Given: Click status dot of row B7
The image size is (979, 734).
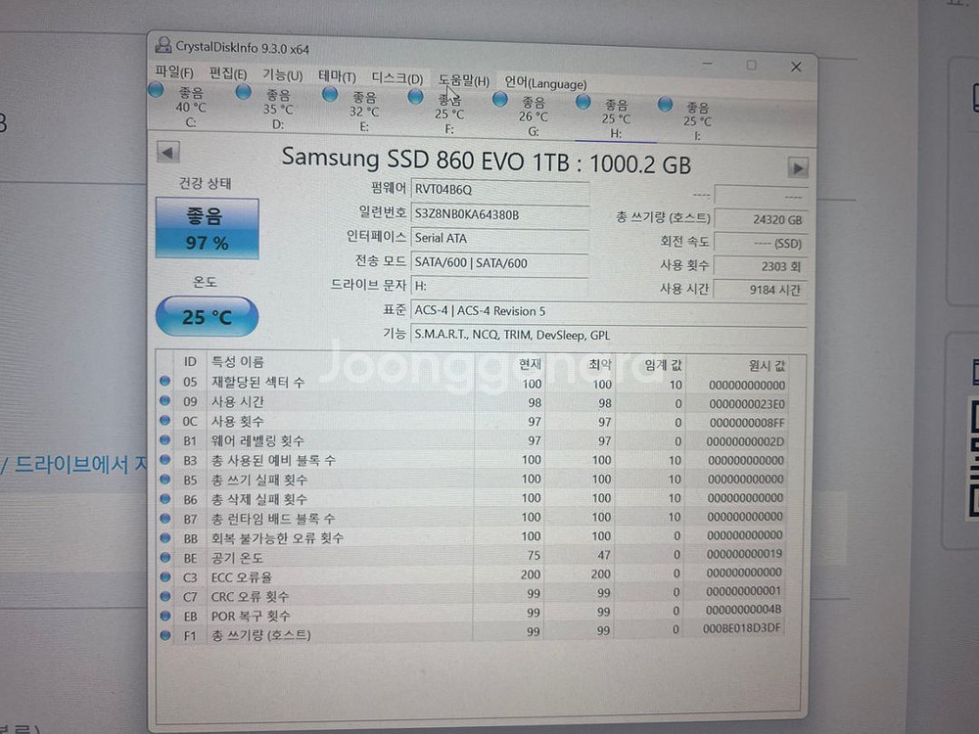Looking at the screenshot, I should 164,518.
